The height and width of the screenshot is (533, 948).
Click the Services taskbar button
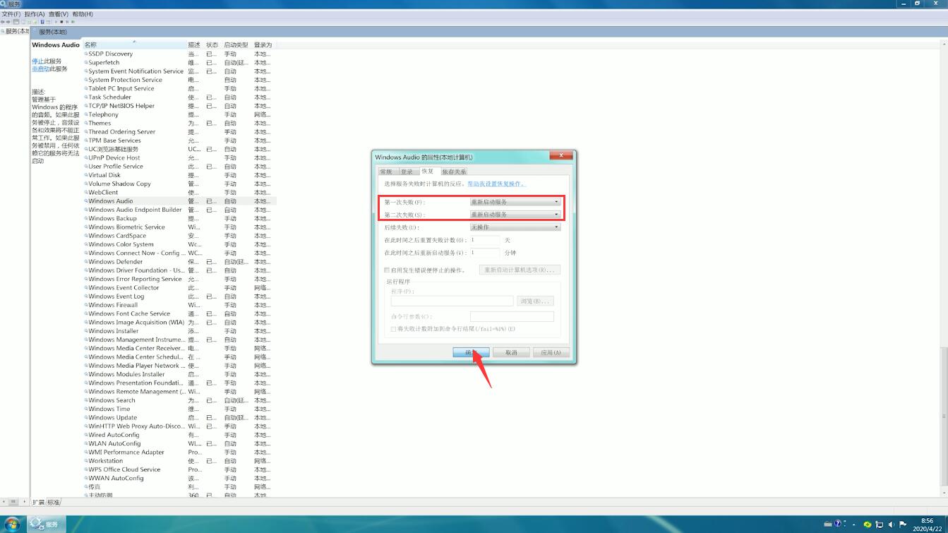tap(46, 525)
